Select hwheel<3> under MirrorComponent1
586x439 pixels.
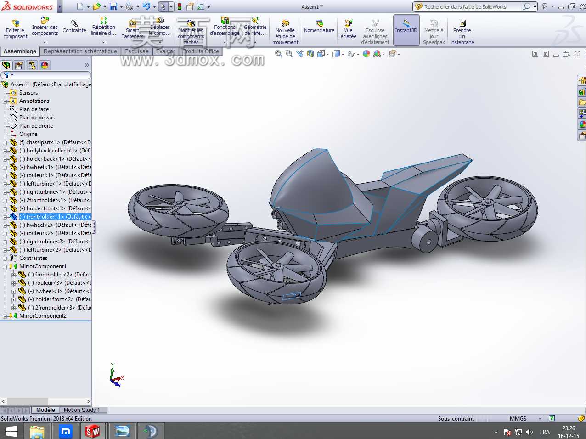point(59,291)
